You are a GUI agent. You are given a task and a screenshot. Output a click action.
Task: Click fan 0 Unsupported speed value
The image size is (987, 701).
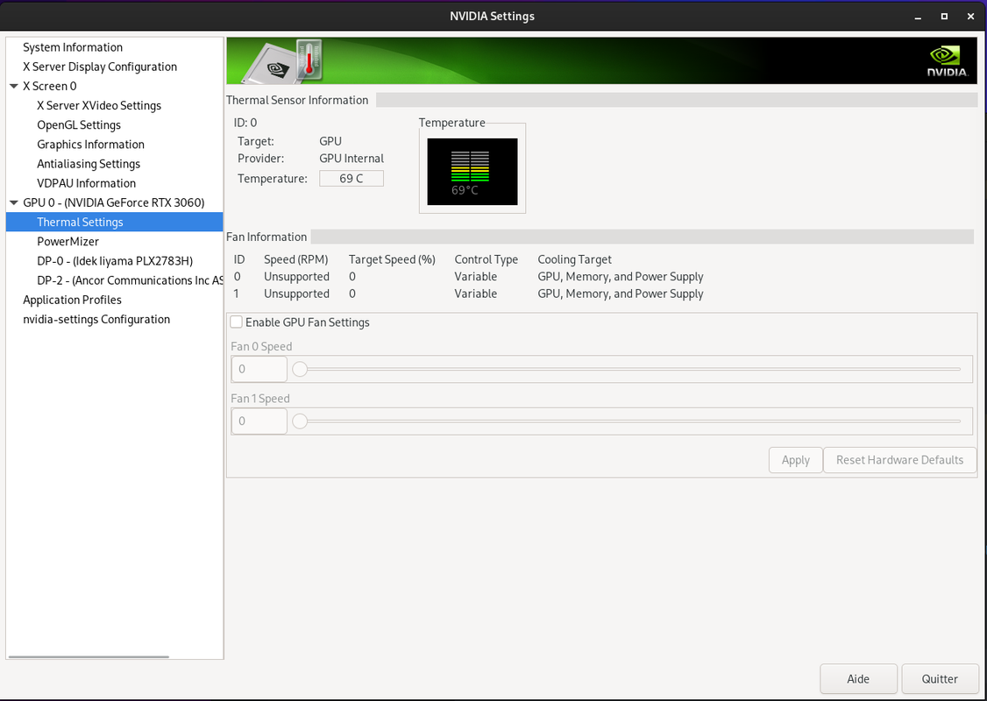296,277
